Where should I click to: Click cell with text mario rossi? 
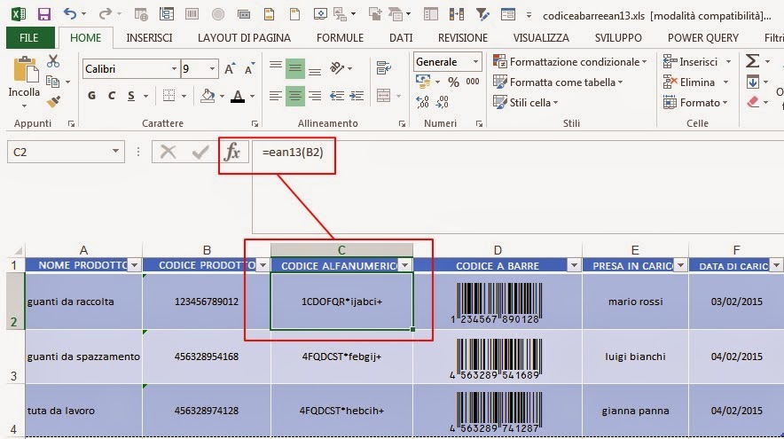636,302
